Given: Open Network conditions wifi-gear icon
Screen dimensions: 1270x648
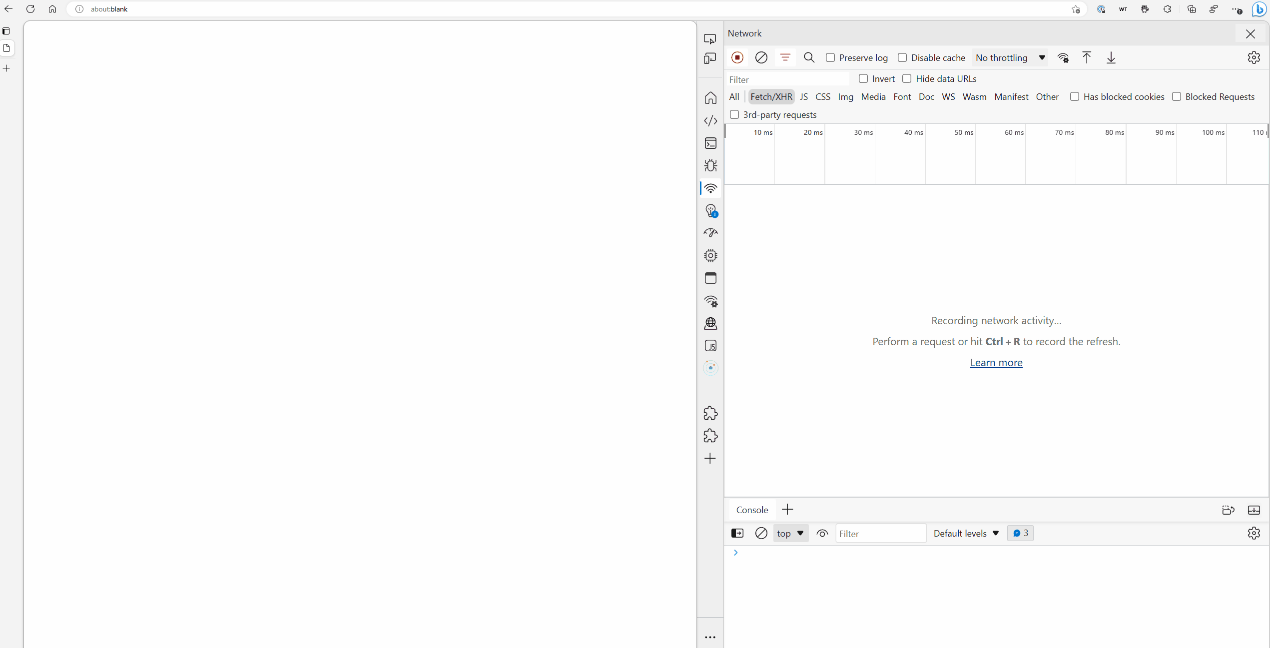Looking at the screenshot, I should (1063, 58).
